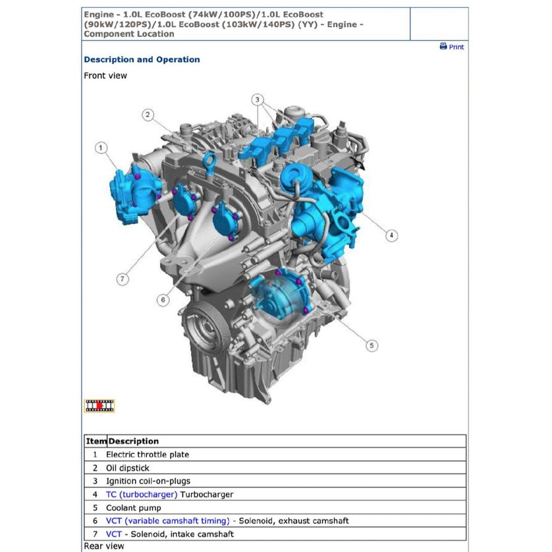The width and height of the screenshot is (552, 552).
Task: Click callout number 4 on the diagram
Action: pyautogui.click(x=391, y=235)
